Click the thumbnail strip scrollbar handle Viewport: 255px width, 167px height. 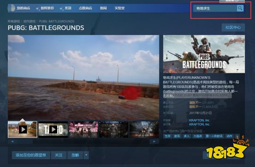(25, 142)
